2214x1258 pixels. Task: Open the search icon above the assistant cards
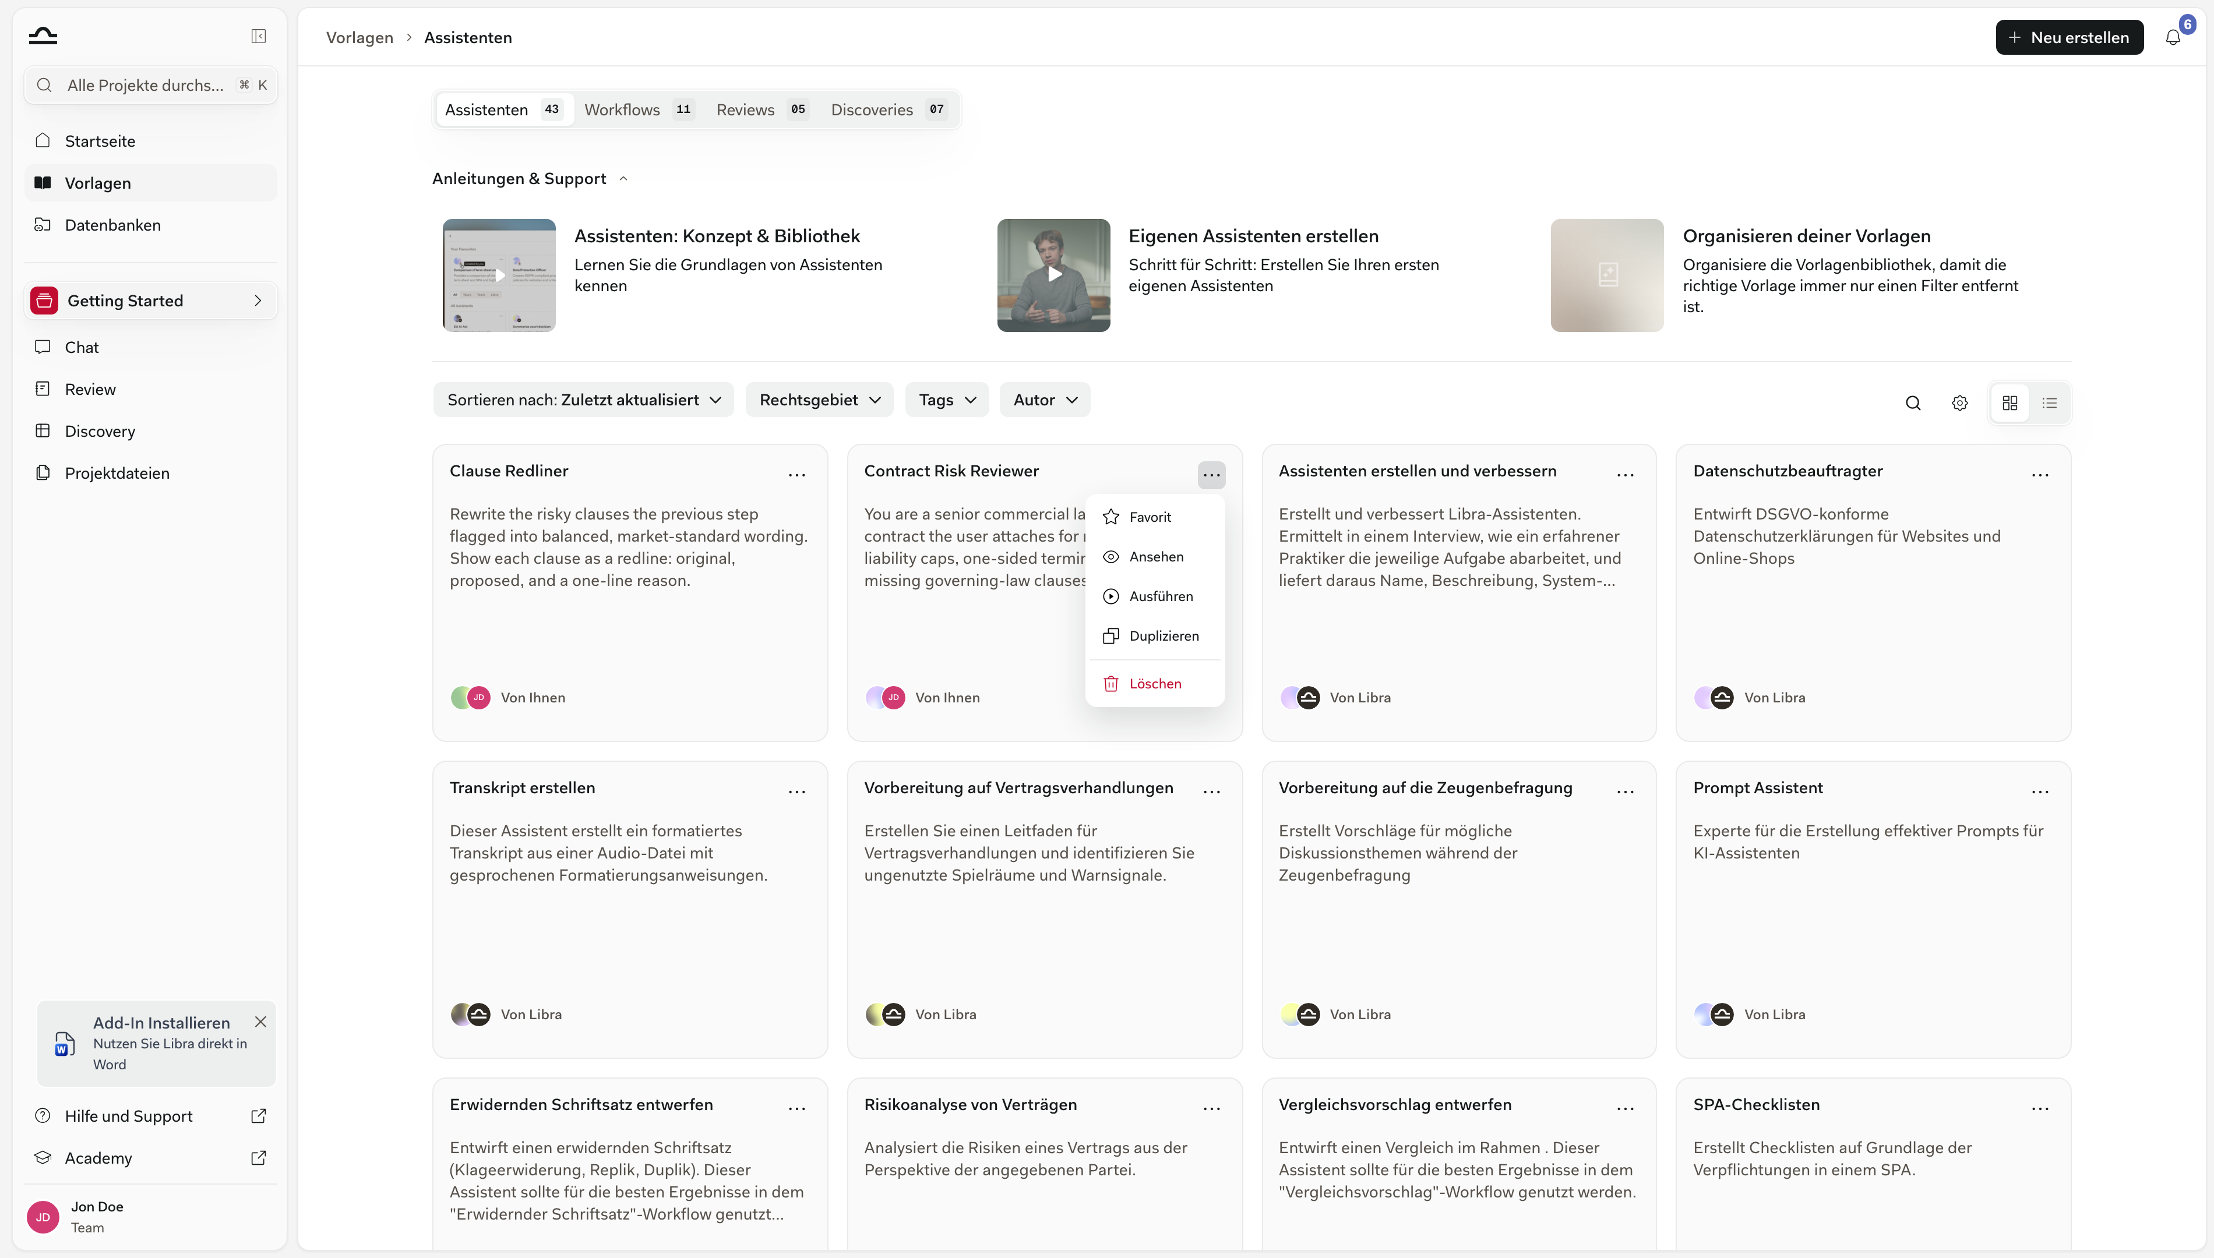coord(1913,402)
